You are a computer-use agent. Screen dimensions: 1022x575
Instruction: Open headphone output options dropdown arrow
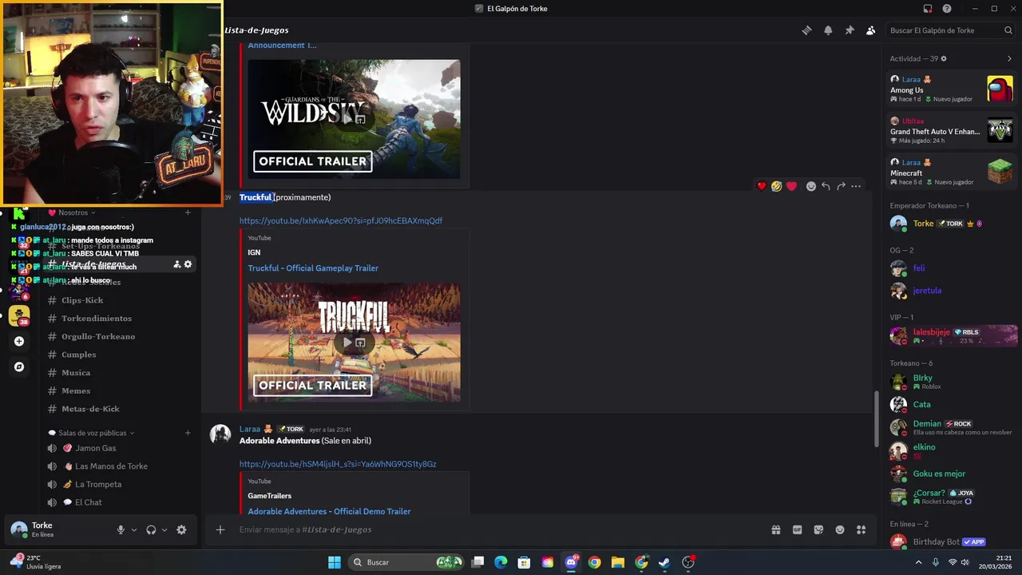(164, 530)
